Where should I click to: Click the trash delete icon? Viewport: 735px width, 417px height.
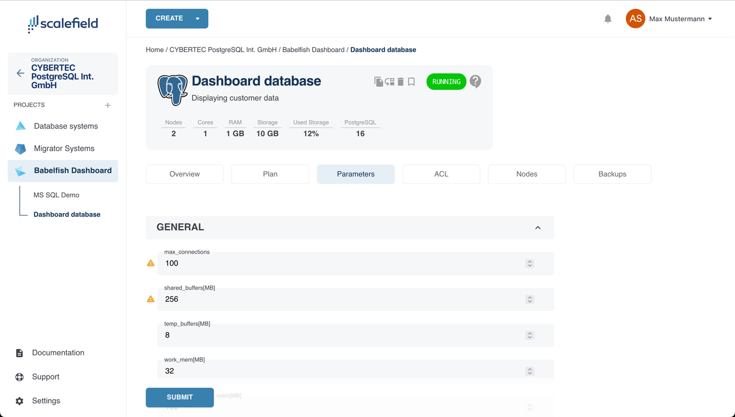tap(400, 82)
